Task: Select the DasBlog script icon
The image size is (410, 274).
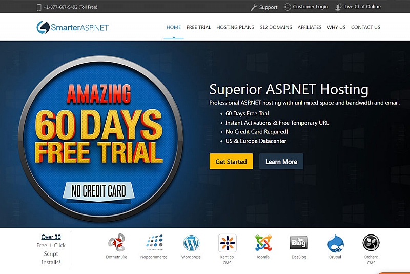Action: 299,243
